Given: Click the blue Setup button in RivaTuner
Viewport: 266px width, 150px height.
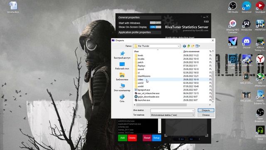Looking at the screenshot, I should click(156, 138).
